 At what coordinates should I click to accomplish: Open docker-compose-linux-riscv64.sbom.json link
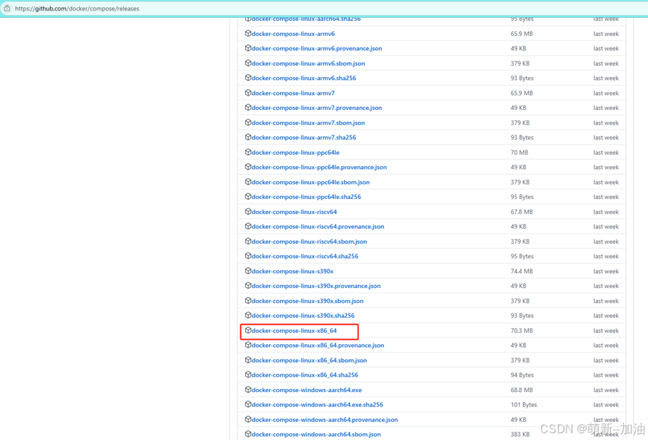tap(309, 242)
